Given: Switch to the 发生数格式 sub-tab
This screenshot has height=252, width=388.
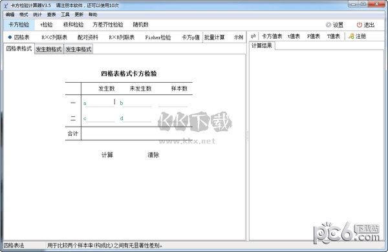Looking at the screenshot, I should pyautogui.click(x=48, y=49).
